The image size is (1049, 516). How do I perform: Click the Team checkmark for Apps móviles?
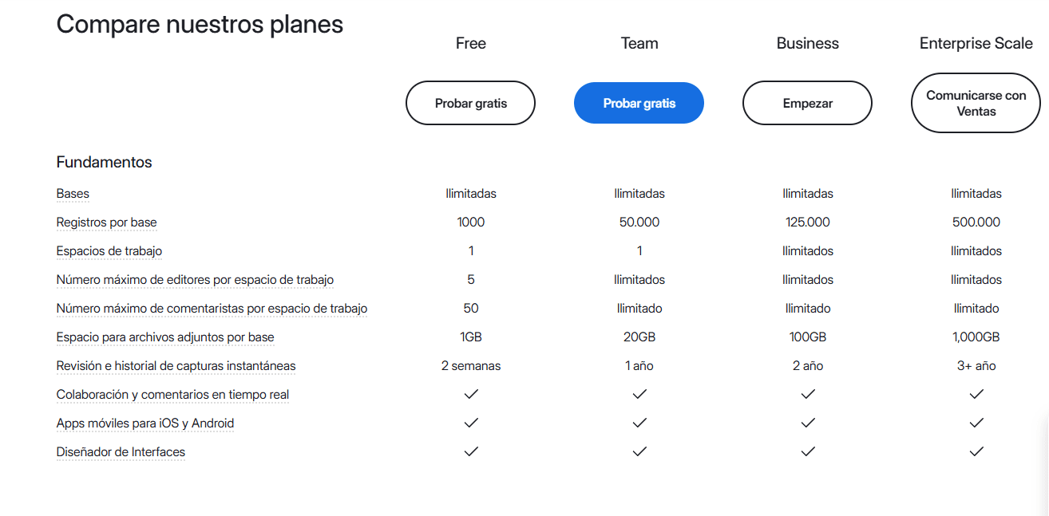click(639, 423)
